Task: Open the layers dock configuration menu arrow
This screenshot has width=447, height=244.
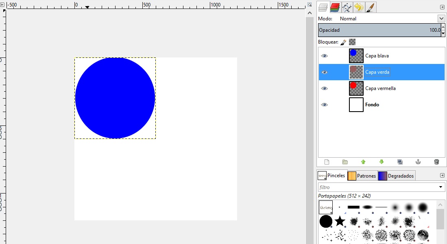Action: tap(442, 7)
